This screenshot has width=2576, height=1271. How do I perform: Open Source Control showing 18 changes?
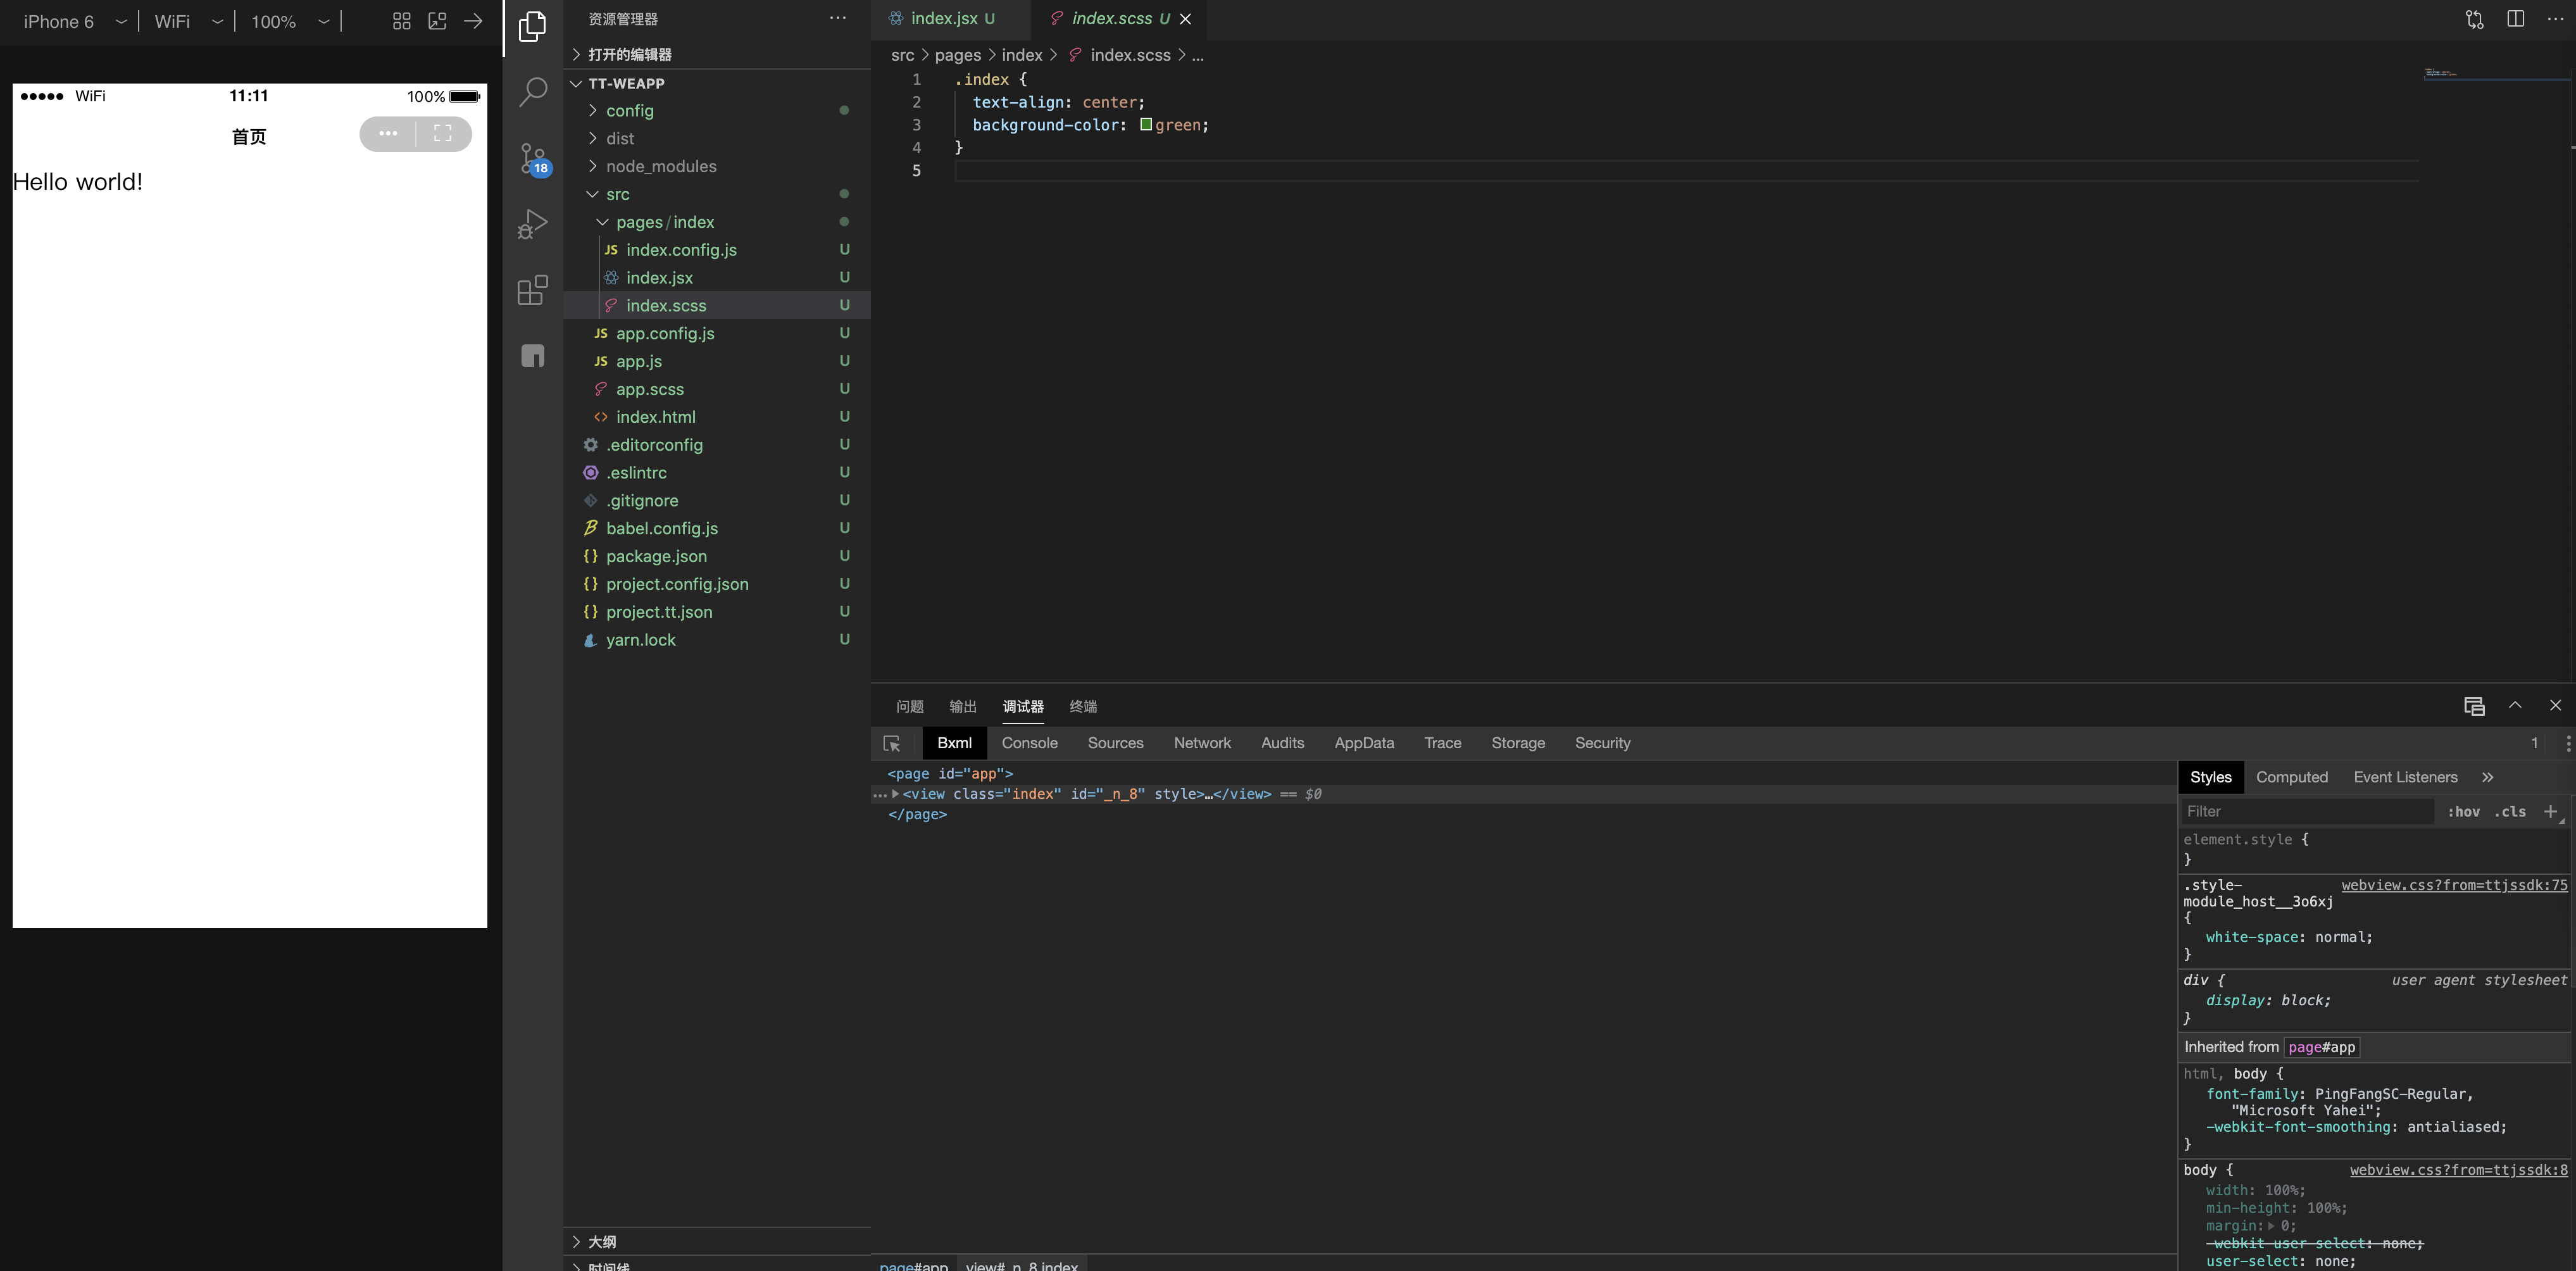[531, 158]
